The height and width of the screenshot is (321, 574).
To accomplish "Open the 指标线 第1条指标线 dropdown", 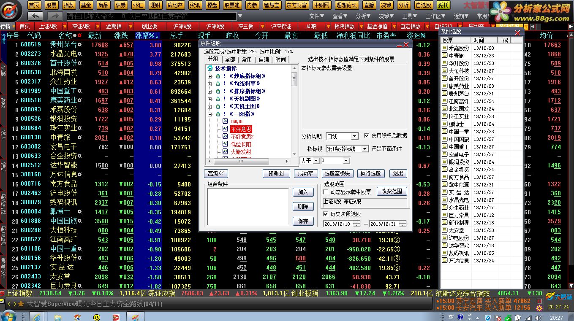I will click(365, 149).
